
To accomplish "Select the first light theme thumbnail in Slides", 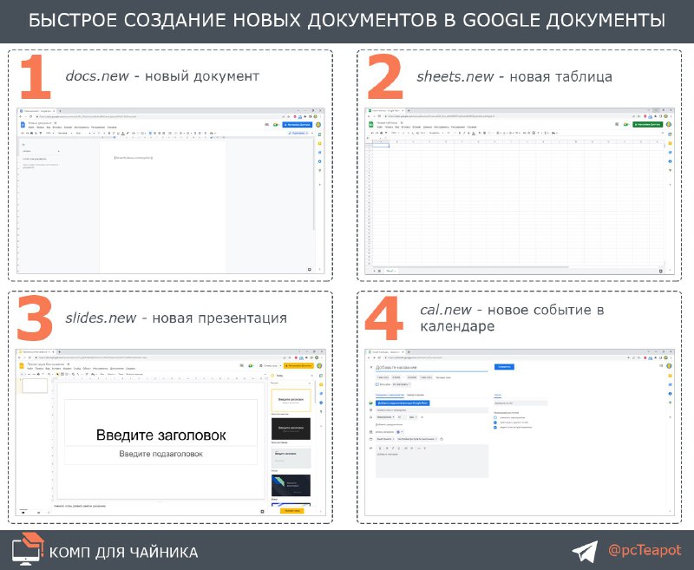I will (x=291, y=401).
